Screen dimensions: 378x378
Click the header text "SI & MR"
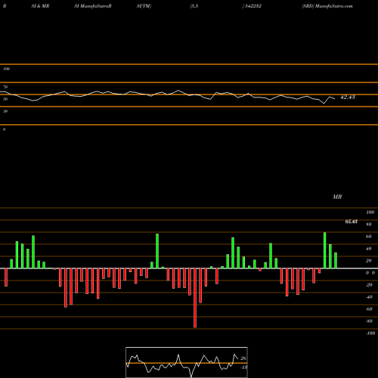pyautogui.click(x=40, y=6)
